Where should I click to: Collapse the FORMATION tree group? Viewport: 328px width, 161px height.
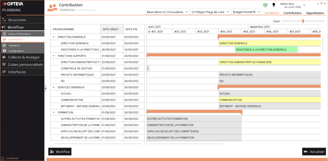(53, 113)
